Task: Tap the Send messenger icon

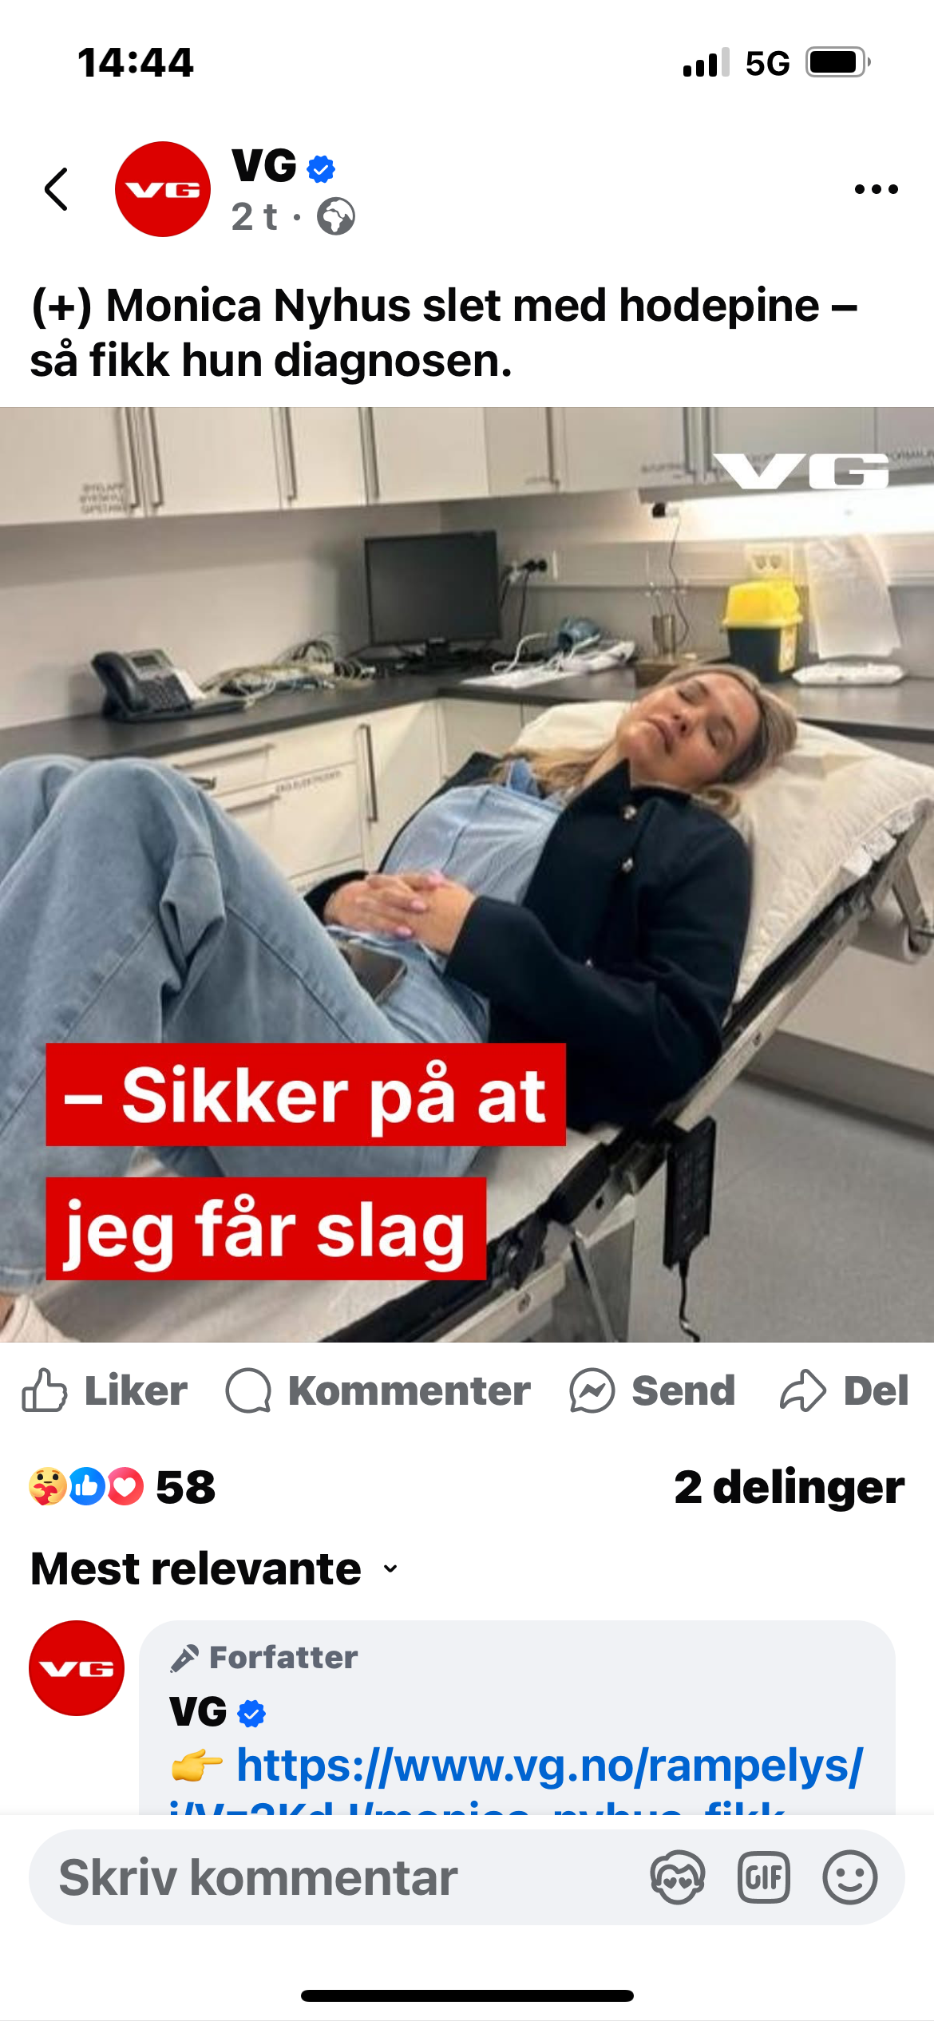Action: (x=592, y=1390)
